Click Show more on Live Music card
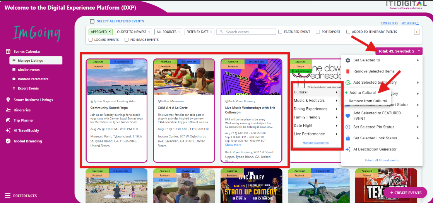The height and width of the screenshot is (203, 433). tap(233, 145)
